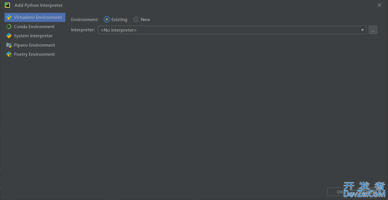388x200 pixels.
Task: Click the Environment: label
Action: [85, 20]
